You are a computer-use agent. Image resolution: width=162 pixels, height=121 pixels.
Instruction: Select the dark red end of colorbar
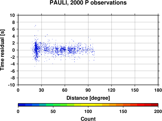[155, 105]
